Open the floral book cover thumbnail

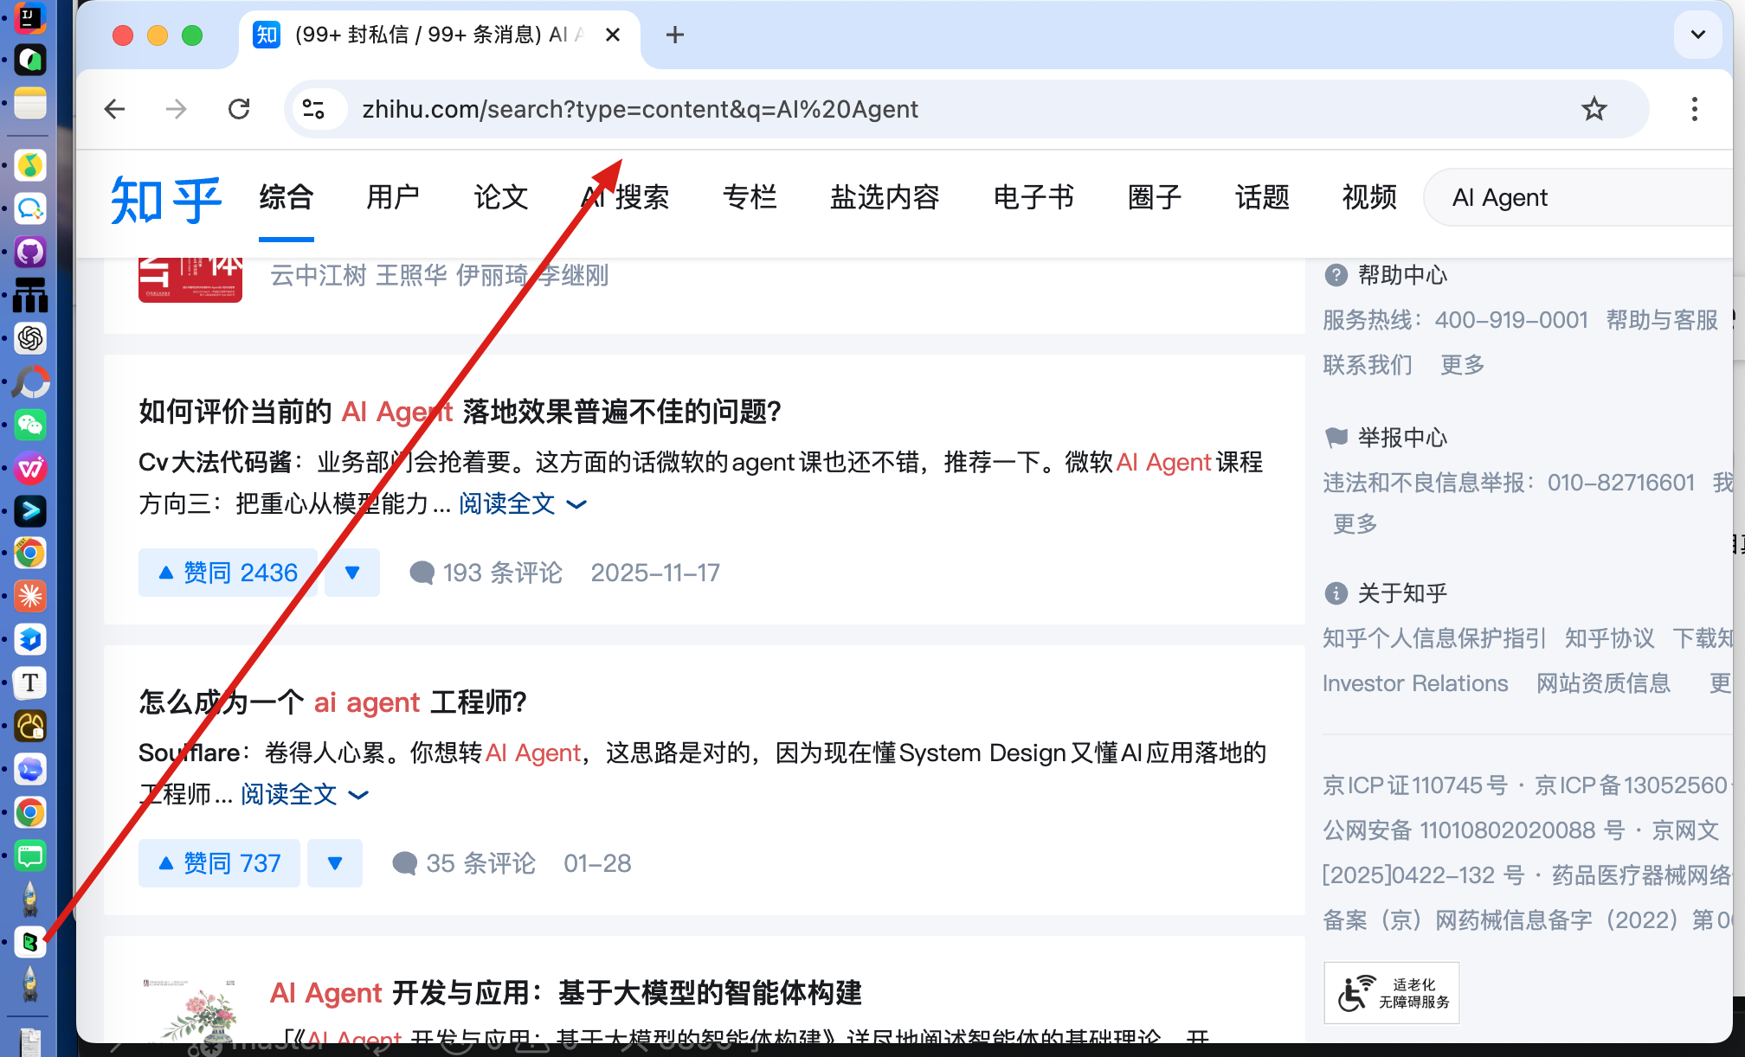click(190, 1010)
